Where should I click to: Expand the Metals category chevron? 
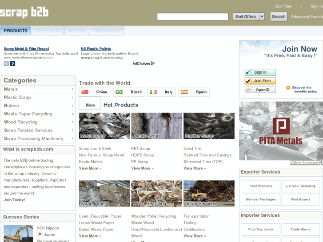pyautogui.click(x=72, y=89)
